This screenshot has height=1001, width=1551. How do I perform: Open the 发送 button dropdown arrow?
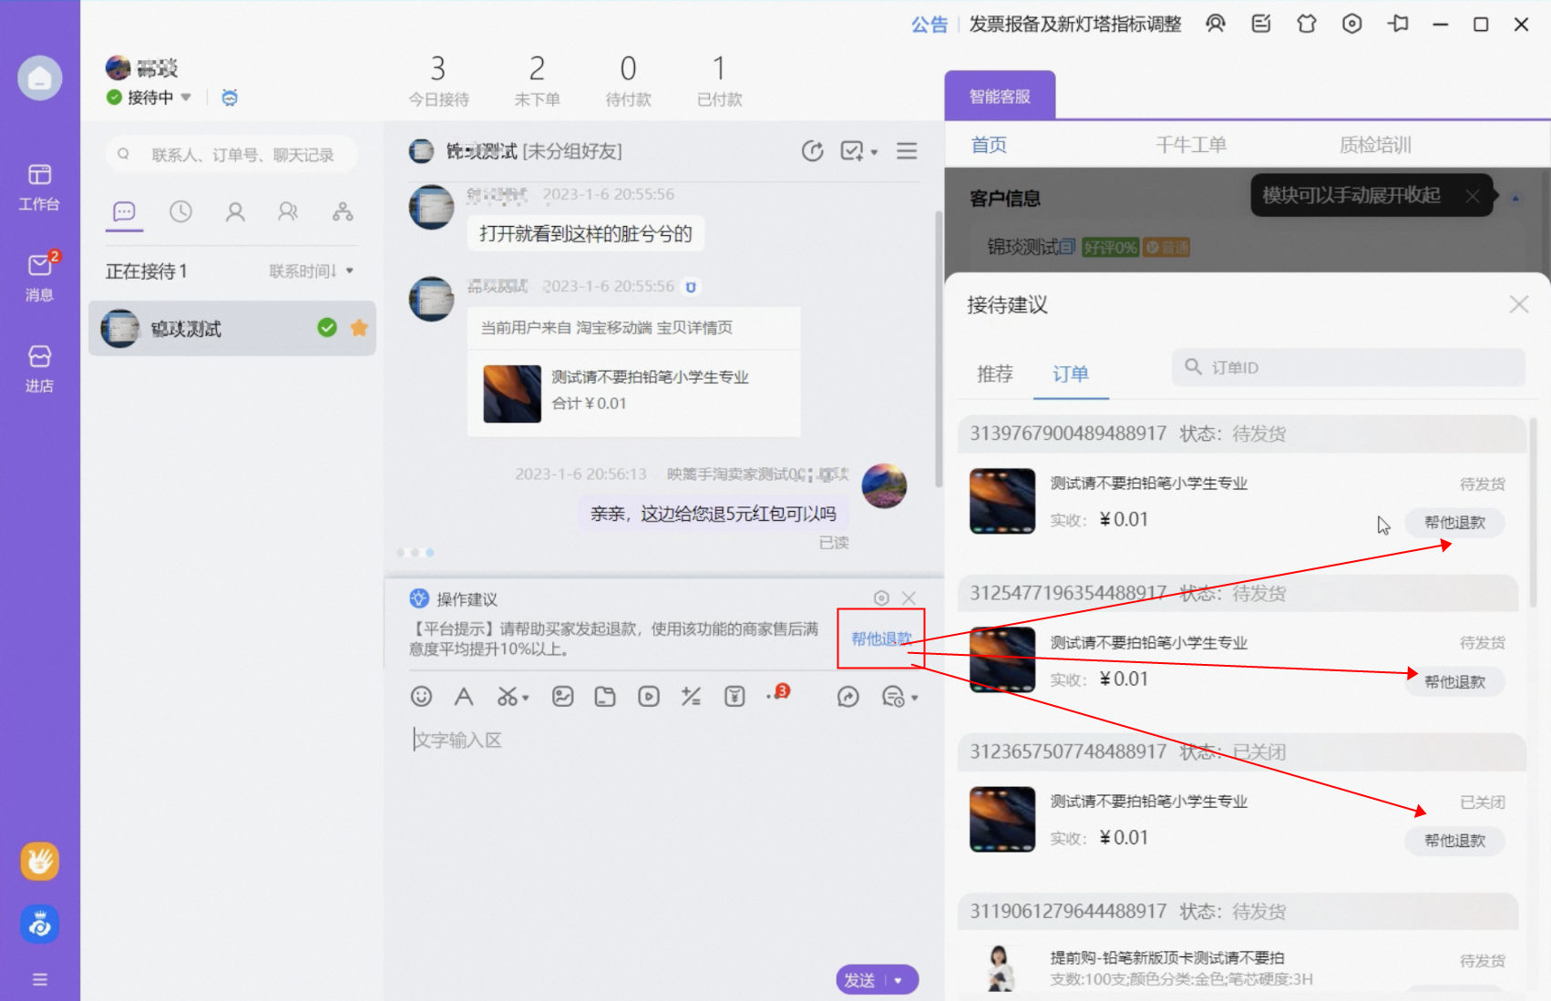899,980
